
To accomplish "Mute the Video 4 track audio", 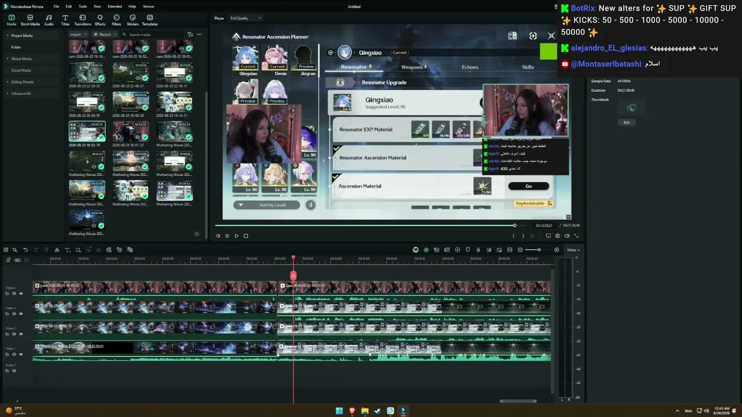I will tap(14, 294).
